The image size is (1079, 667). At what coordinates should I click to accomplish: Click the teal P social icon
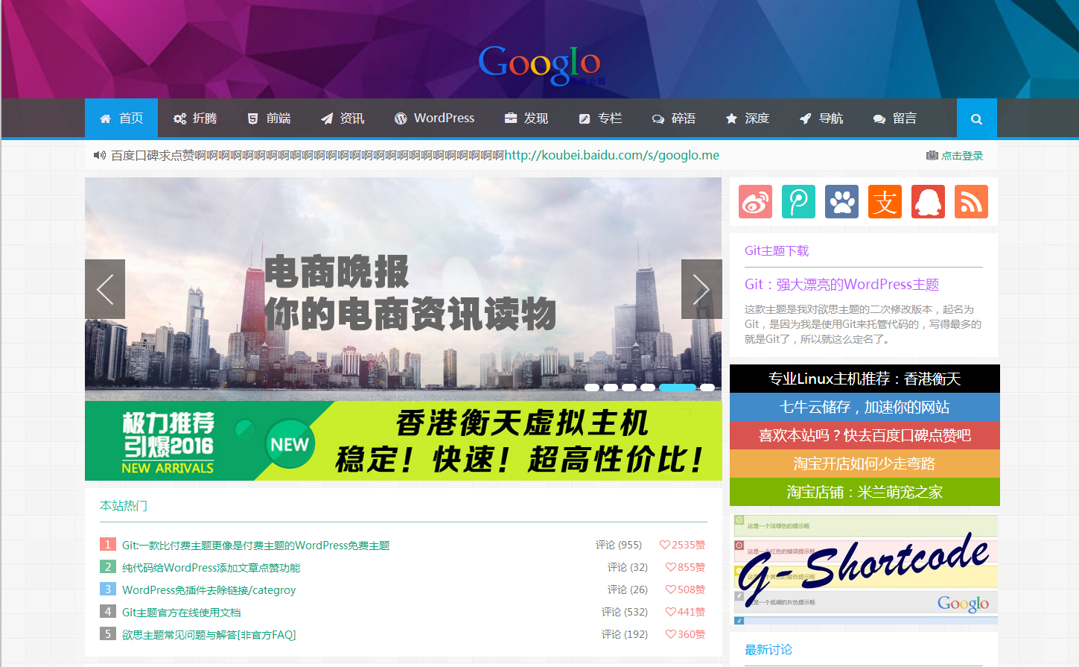(798, 201)
